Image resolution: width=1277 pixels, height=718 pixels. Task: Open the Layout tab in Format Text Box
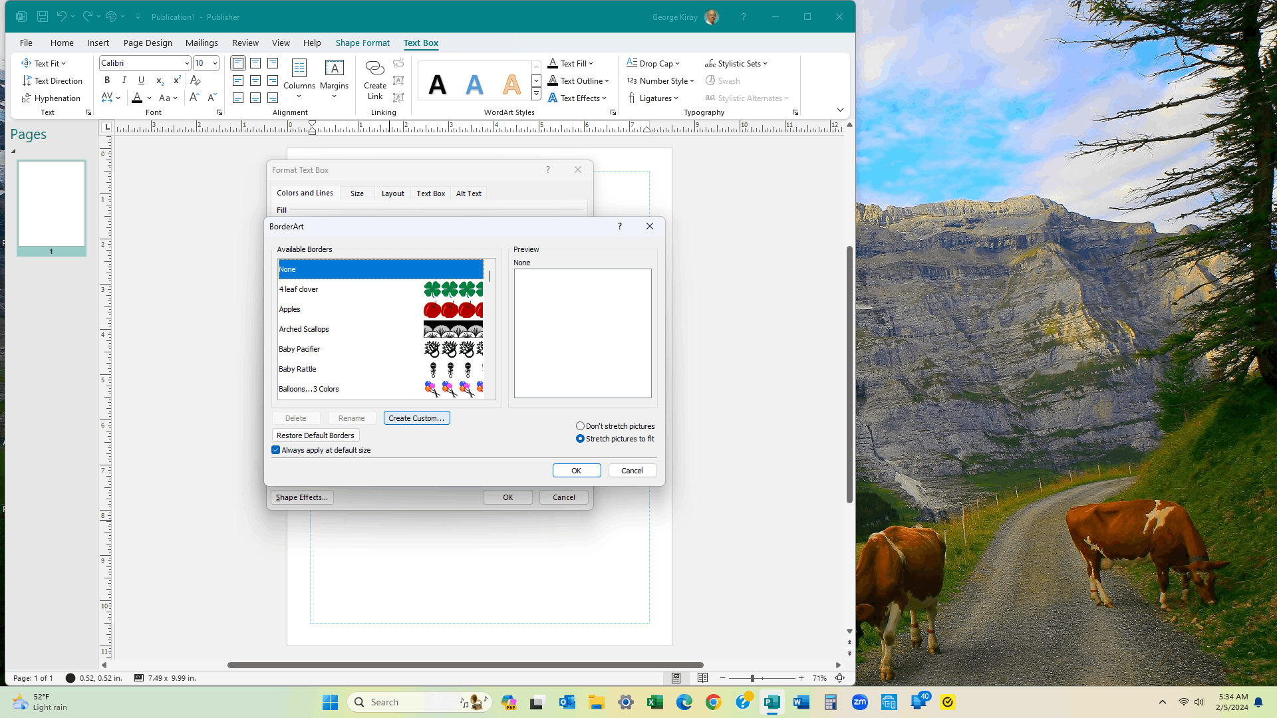point(392,193)
